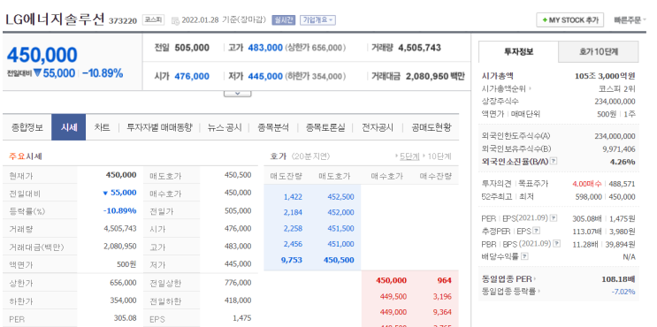
Task: Select the 시세 tab
Action: 69,127
